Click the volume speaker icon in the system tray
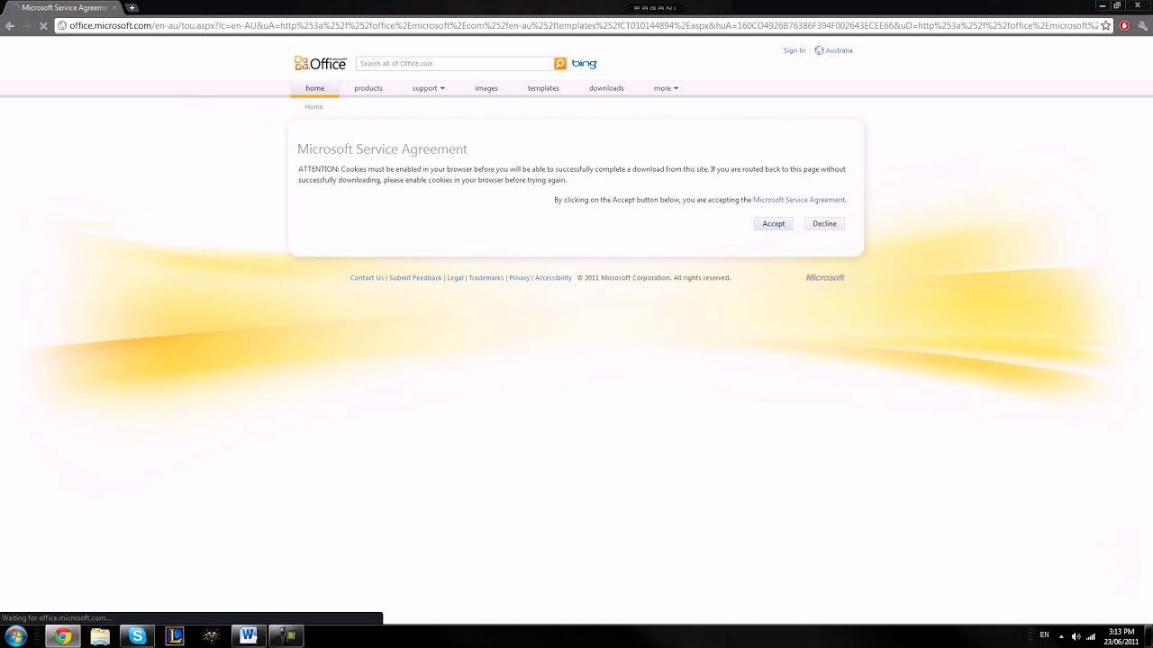This screenshot has height=648, width=1153. [x=1076, y=636]
